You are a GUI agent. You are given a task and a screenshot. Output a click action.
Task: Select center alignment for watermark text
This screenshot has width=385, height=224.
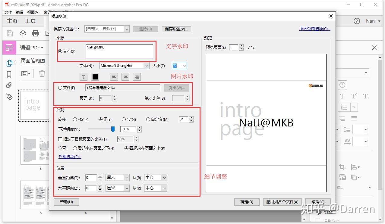point(125,77)
